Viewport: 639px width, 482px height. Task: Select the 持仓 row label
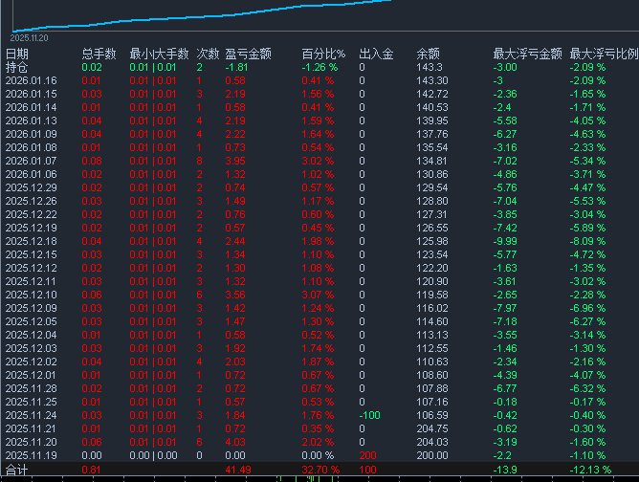(x=17, y=68)
